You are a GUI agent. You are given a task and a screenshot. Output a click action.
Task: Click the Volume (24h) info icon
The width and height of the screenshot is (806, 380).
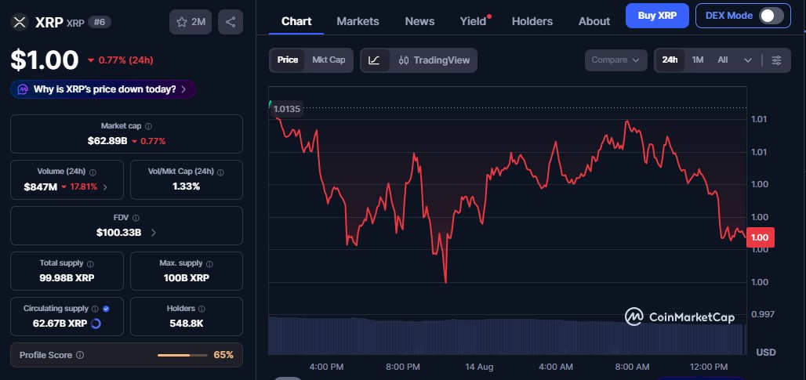point(93,172)
